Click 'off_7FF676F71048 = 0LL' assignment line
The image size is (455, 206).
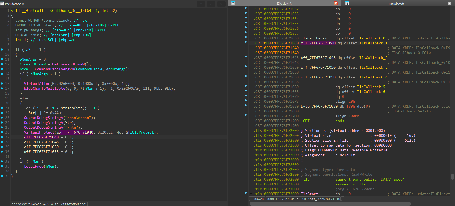point(49,142)
